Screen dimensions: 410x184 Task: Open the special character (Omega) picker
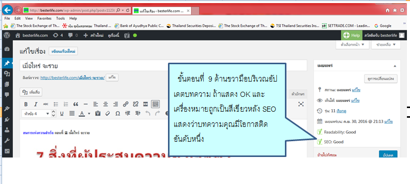117,113
